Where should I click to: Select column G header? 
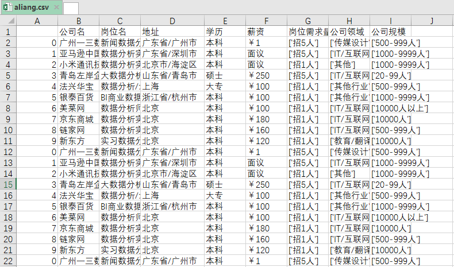coord(308,21)
